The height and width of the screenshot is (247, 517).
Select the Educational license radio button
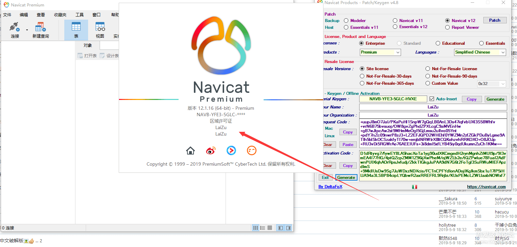(x=438, y=43)
